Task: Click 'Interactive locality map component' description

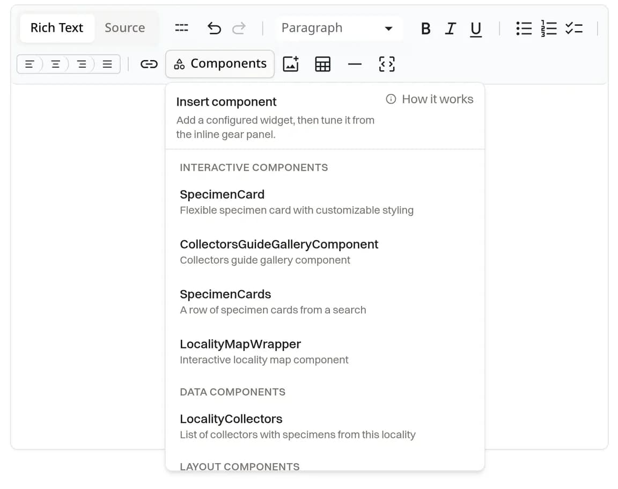Action: (264, 360)
